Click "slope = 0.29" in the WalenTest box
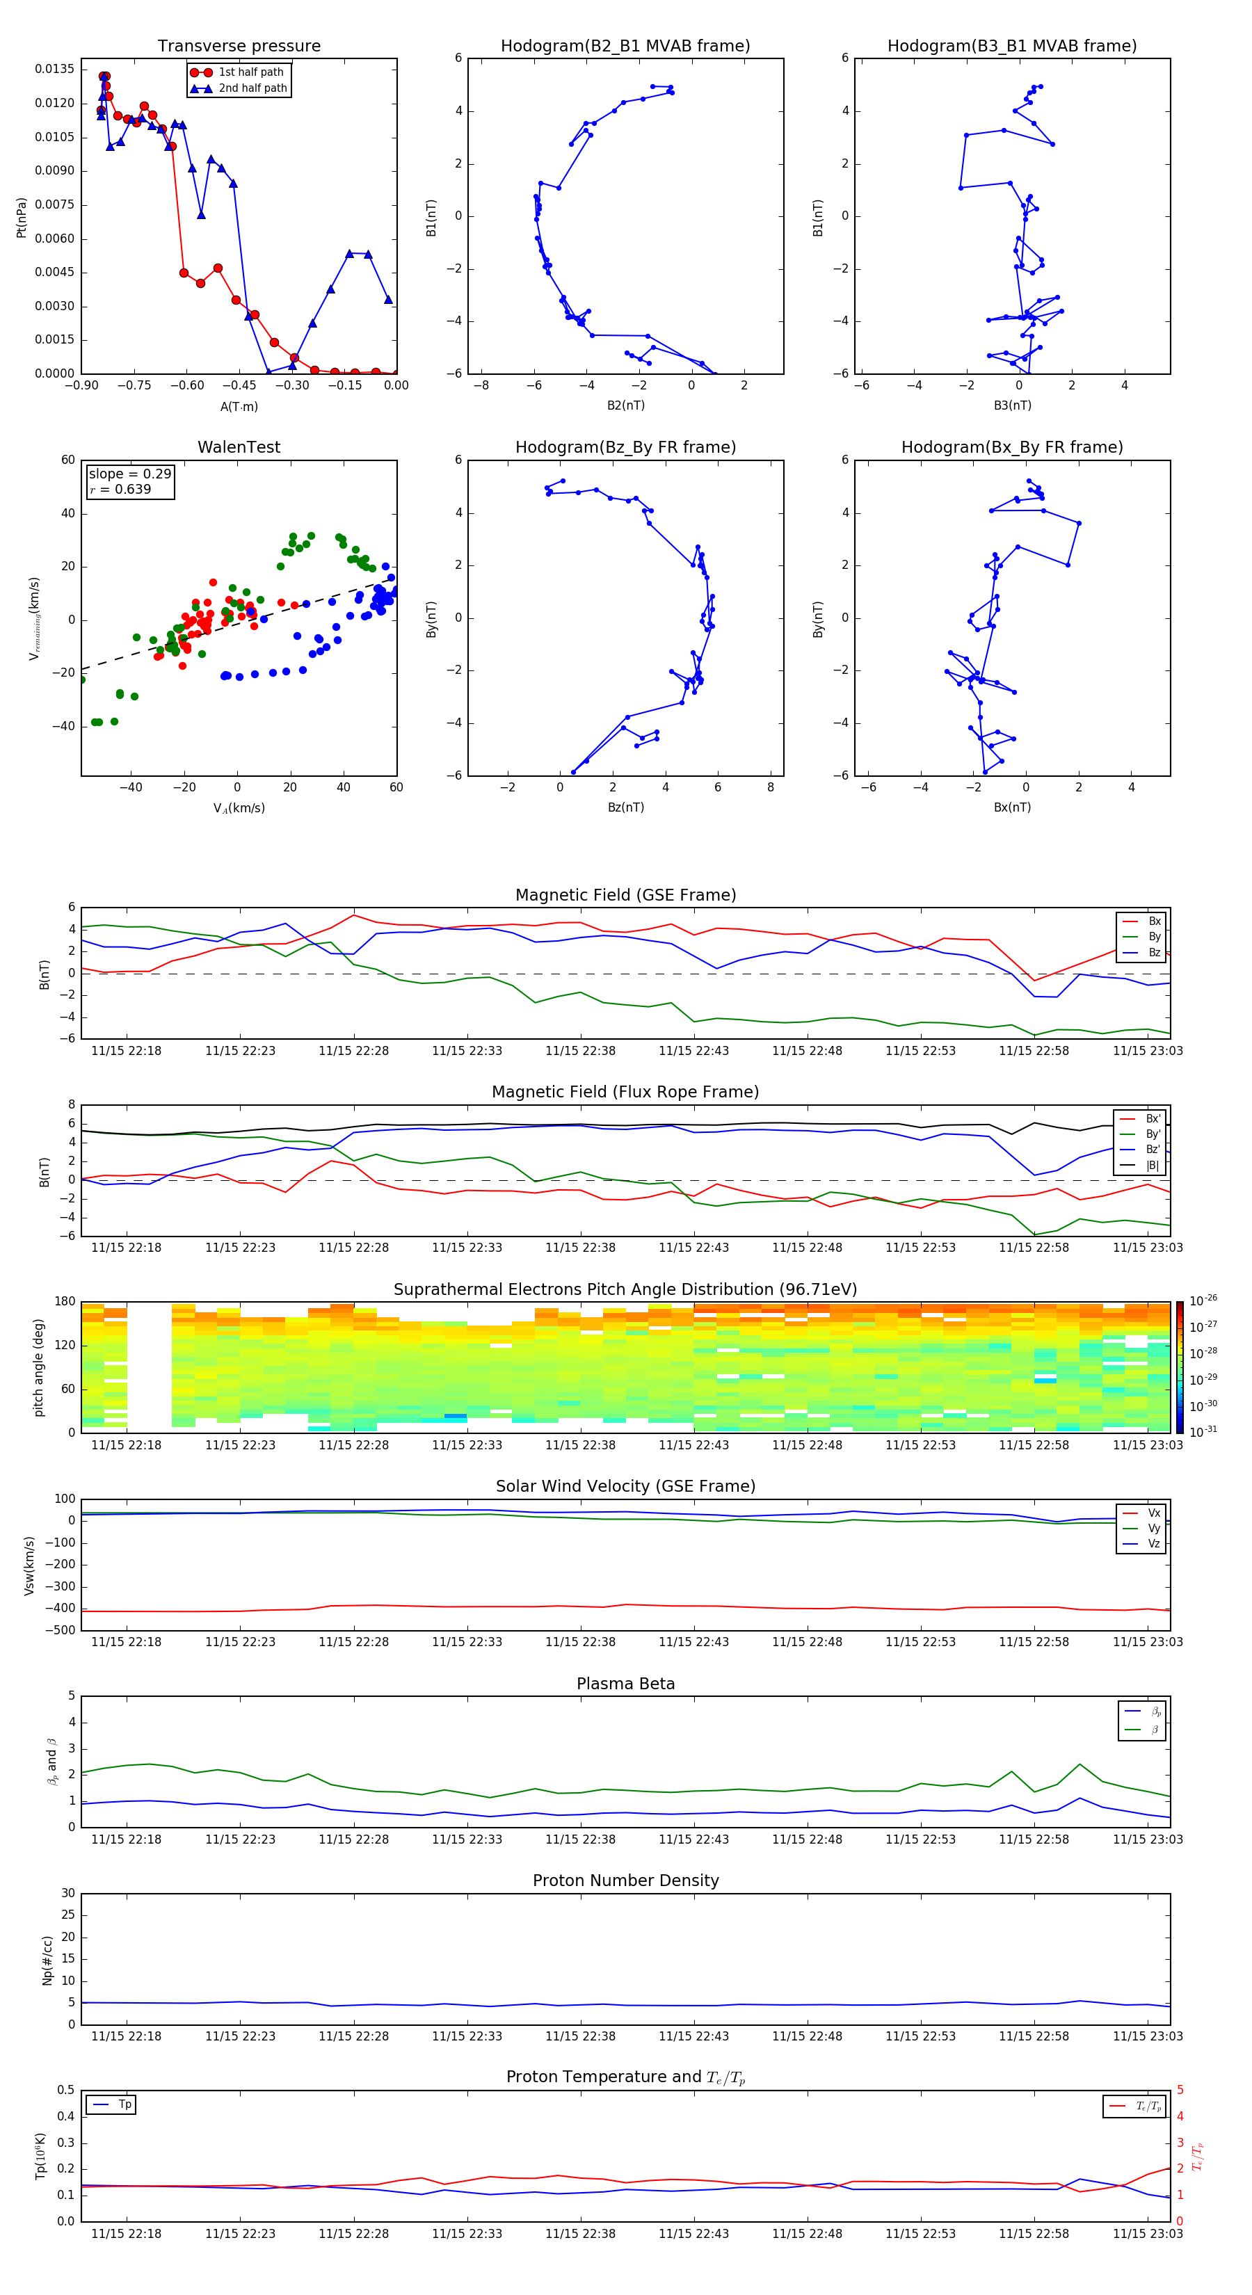1252x2295 pixels. tap(130, 474)
